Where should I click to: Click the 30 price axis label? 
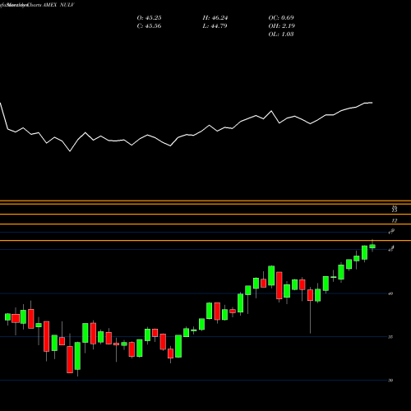pyautogui.click(x=390, y=380)
